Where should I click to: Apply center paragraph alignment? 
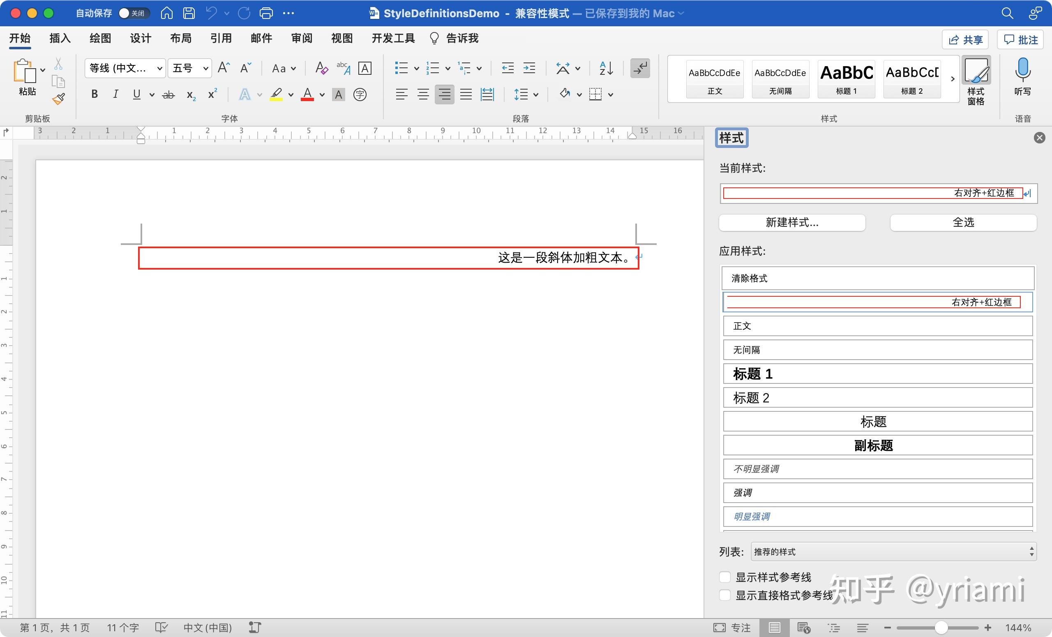pyautogui.click(x=423, y=94)
